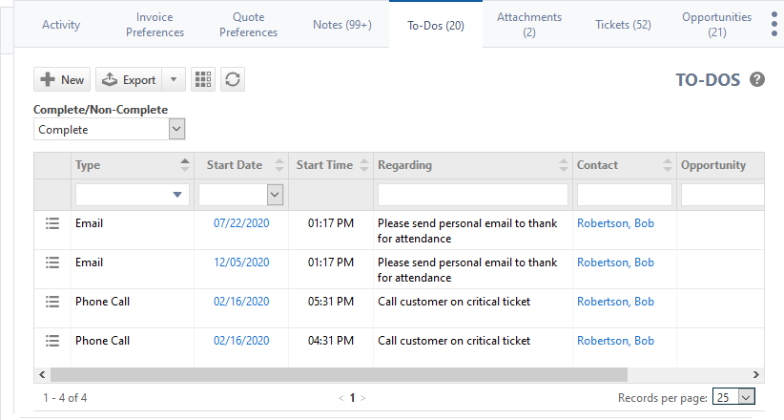This screenshot has height=420, width=784.
Task: Click the column chooser grid icon
Action: [203, 80]
